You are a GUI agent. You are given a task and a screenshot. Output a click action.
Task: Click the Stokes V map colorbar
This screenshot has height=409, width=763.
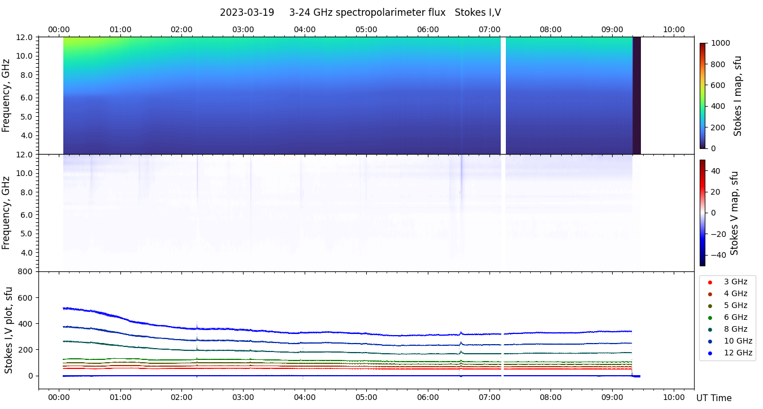click(703, 213)
